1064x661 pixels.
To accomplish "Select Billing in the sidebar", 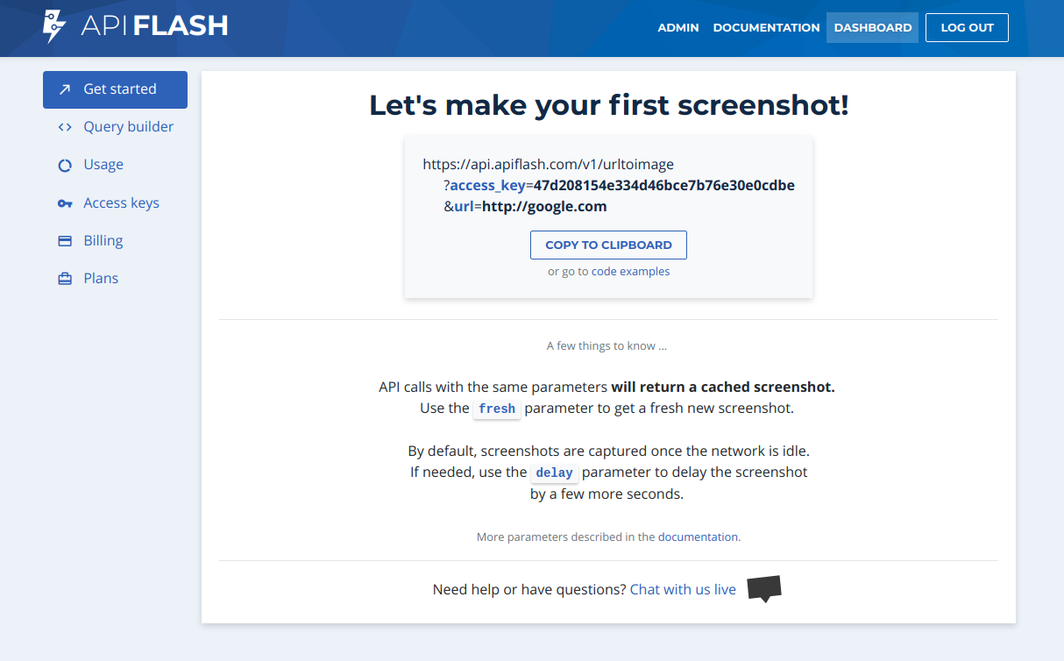I will click(x=115, y=241).
